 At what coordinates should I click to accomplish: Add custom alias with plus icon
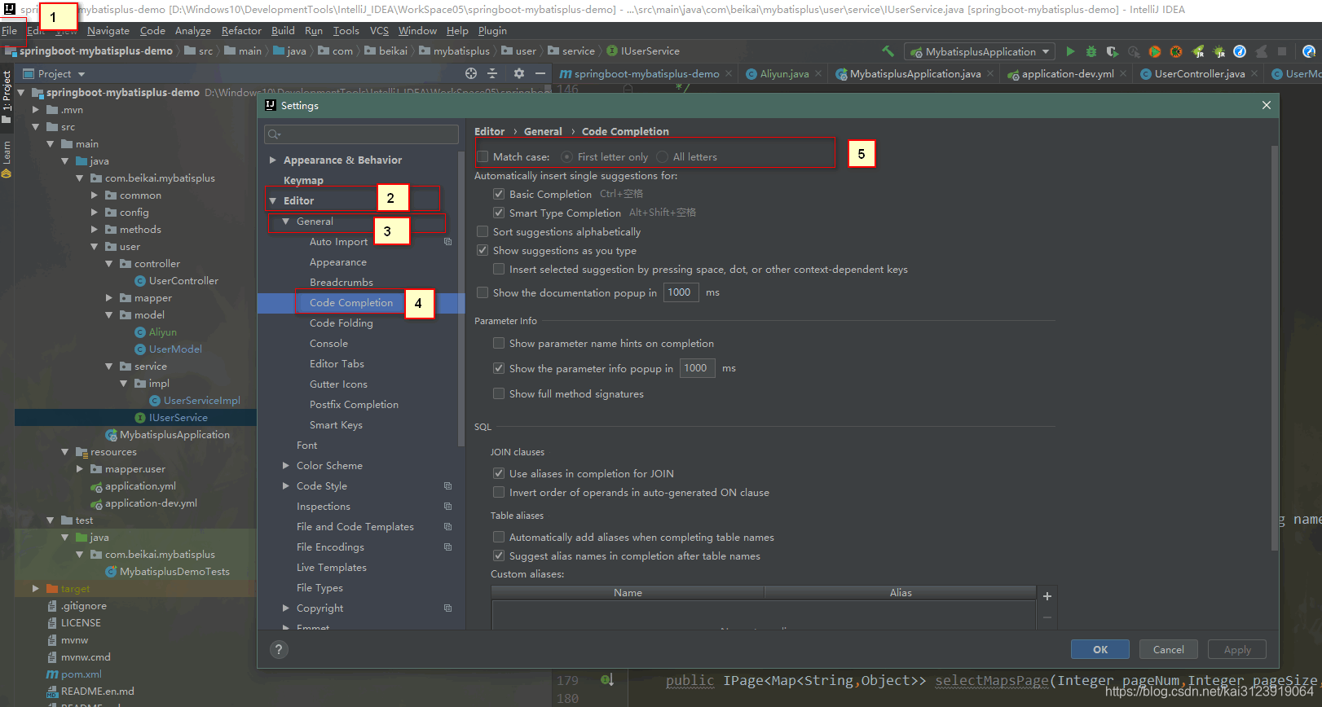1047,596
